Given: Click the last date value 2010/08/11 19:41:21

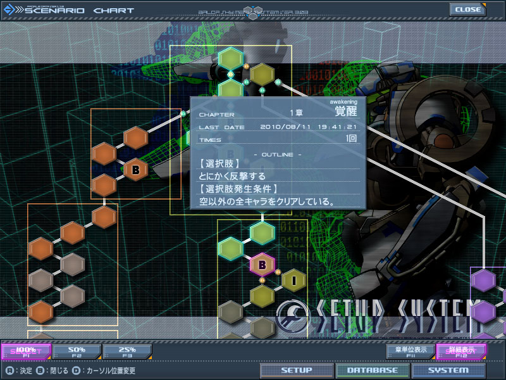Looking at the screenshot, I should [x=308, y=127].
